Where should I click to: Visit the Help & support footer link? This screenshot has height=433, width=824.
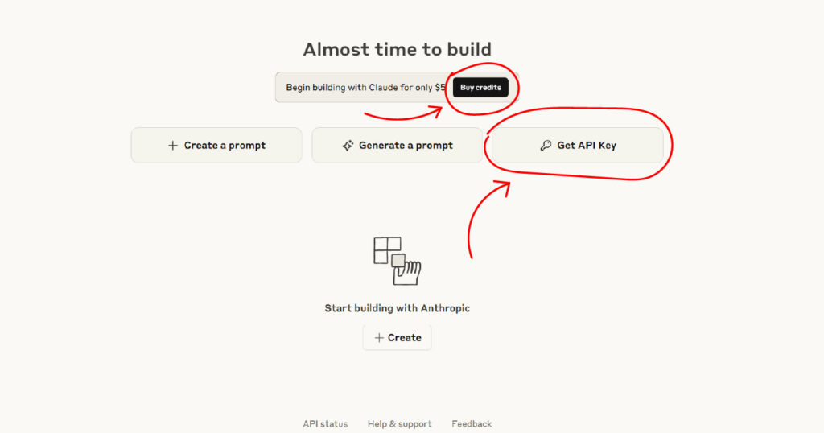(399, 424)
